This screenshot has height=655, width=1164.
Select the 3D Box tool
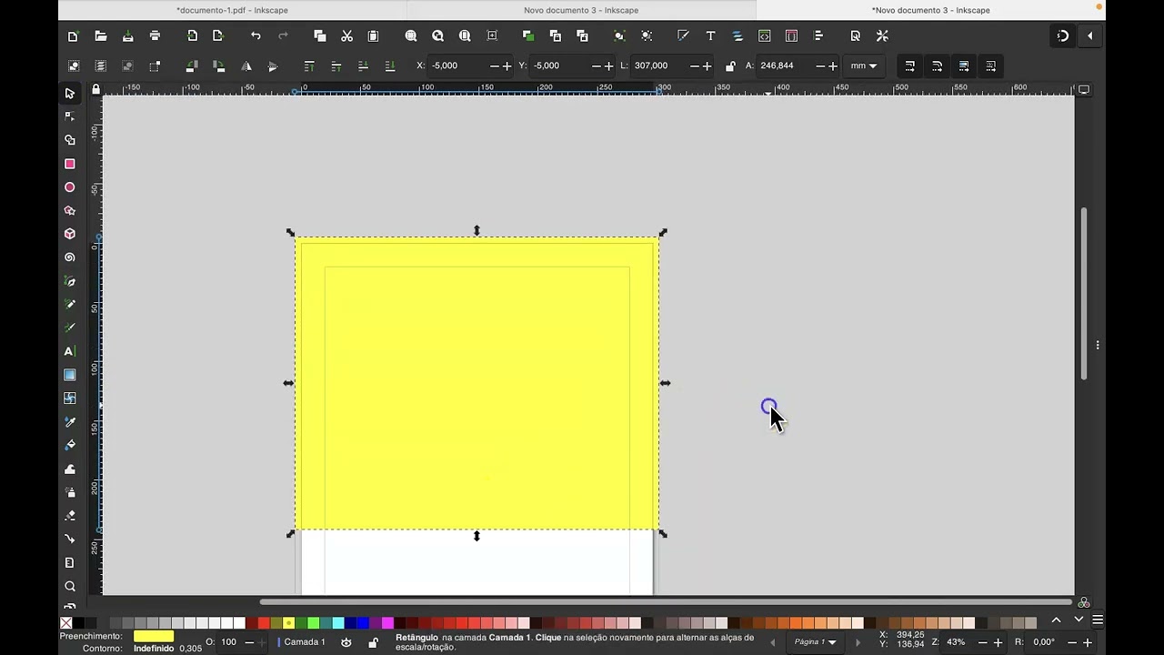pyautogui.click(x=70, y=234)
